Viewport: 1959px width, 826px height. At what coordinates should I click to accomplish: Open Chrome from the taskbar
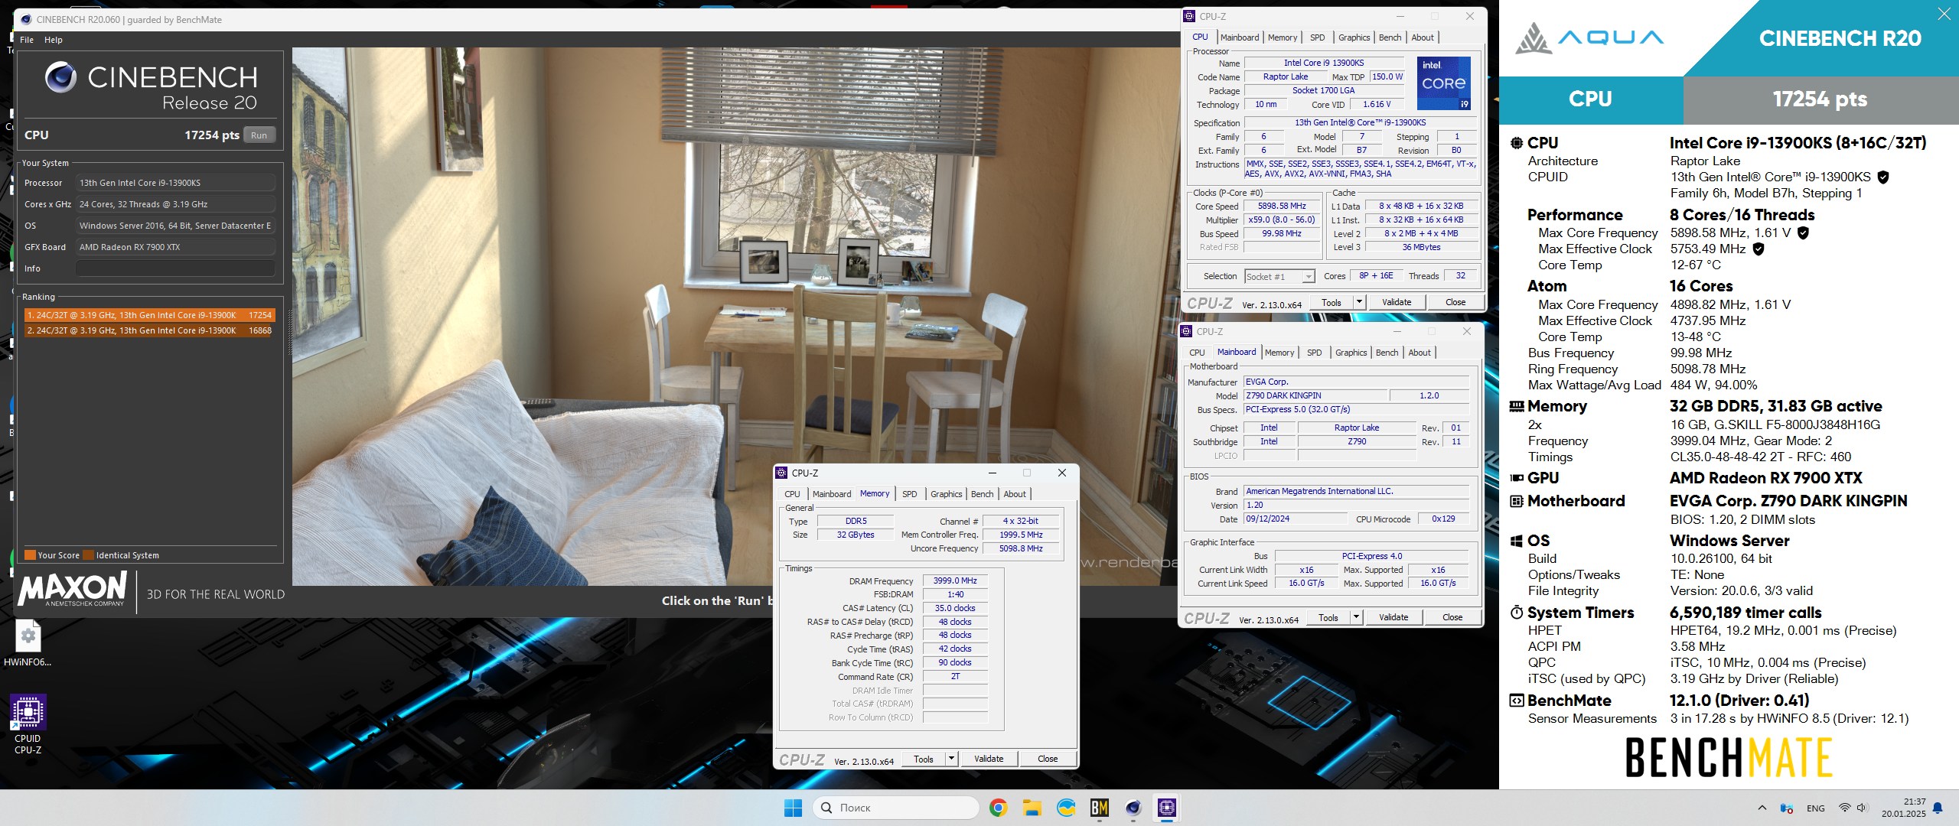click(x=998, y=808)
